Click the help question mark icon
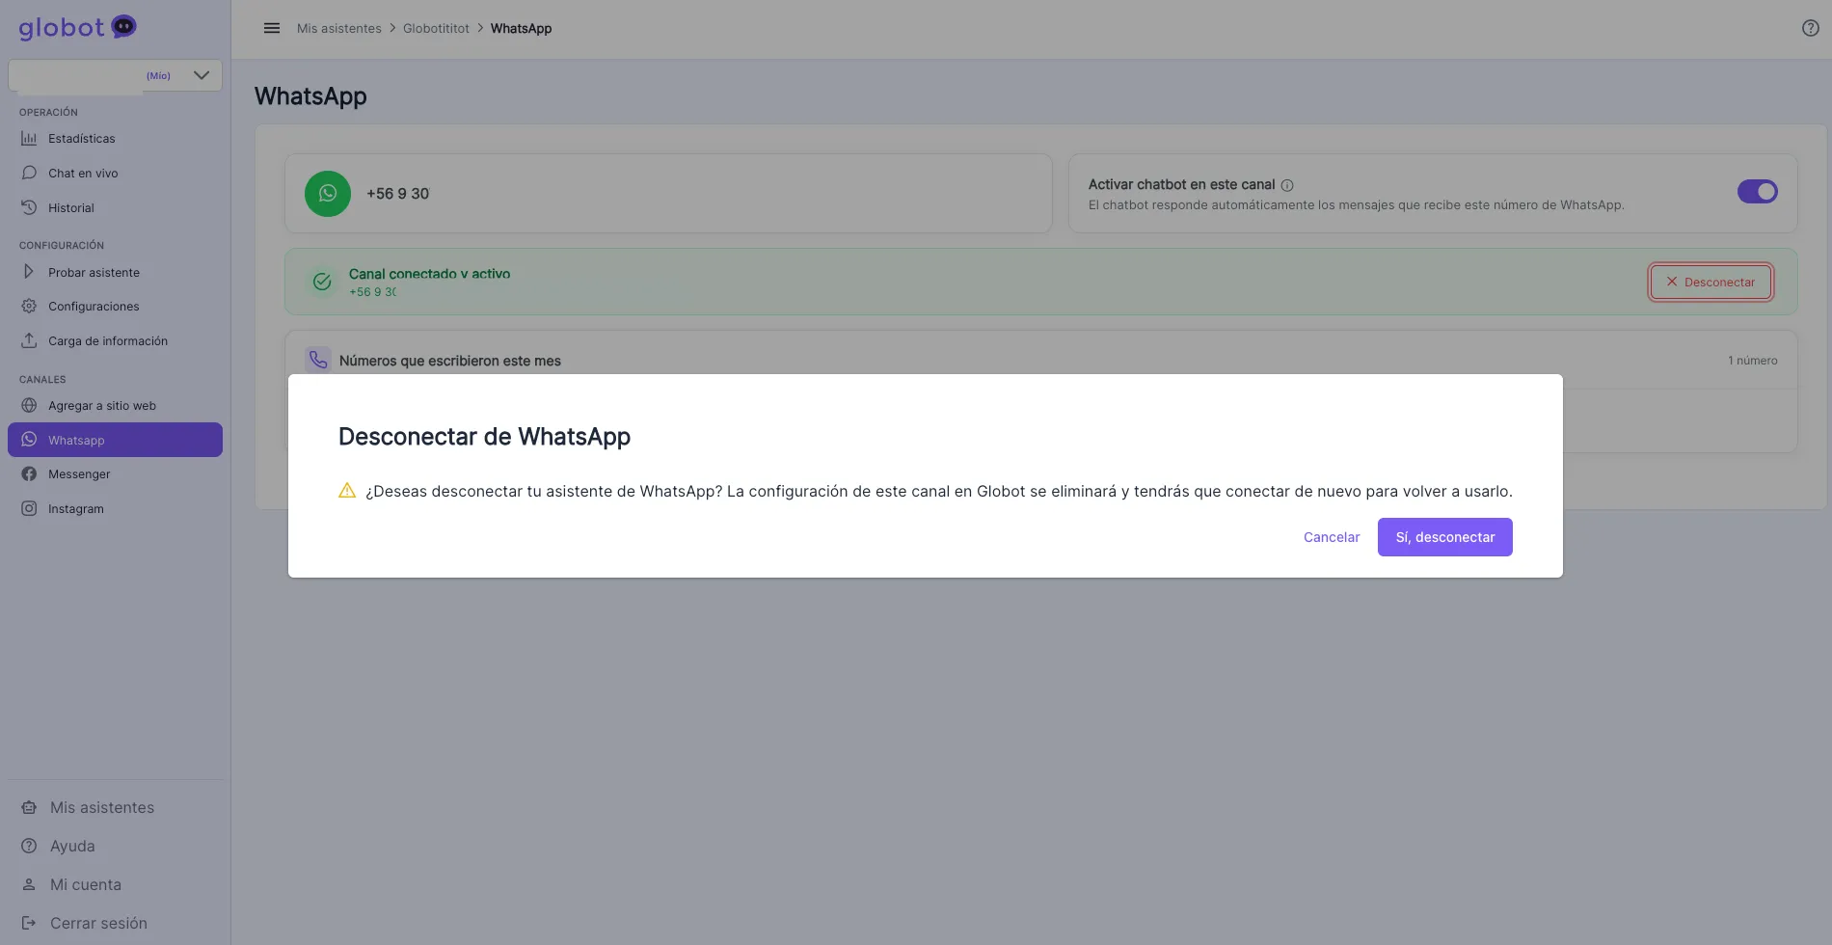Viewport: 1832px width, 945px height. pos(1810,28)
